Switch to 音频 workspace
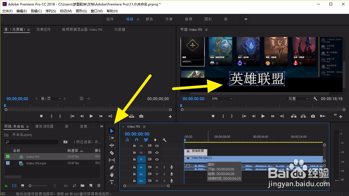Screen dimensions: 349x196 (188, 19)
